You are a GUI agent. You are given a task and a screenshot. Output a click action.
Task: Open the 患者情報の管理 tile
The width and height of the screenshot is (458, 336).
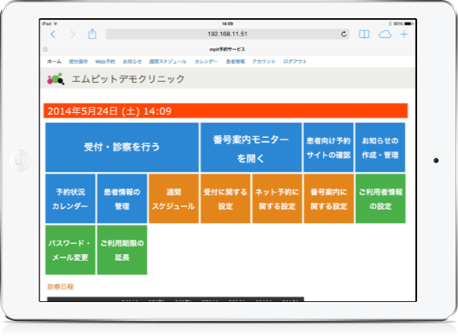pyautogui.click(x=122, y=199)
